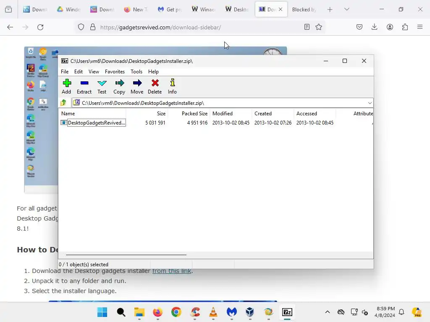Open Save to Pocket icon

(359, 27)
